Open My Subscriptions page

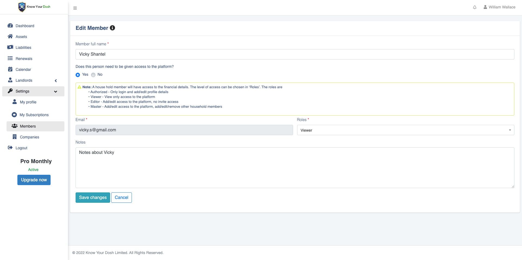point(34,115)
